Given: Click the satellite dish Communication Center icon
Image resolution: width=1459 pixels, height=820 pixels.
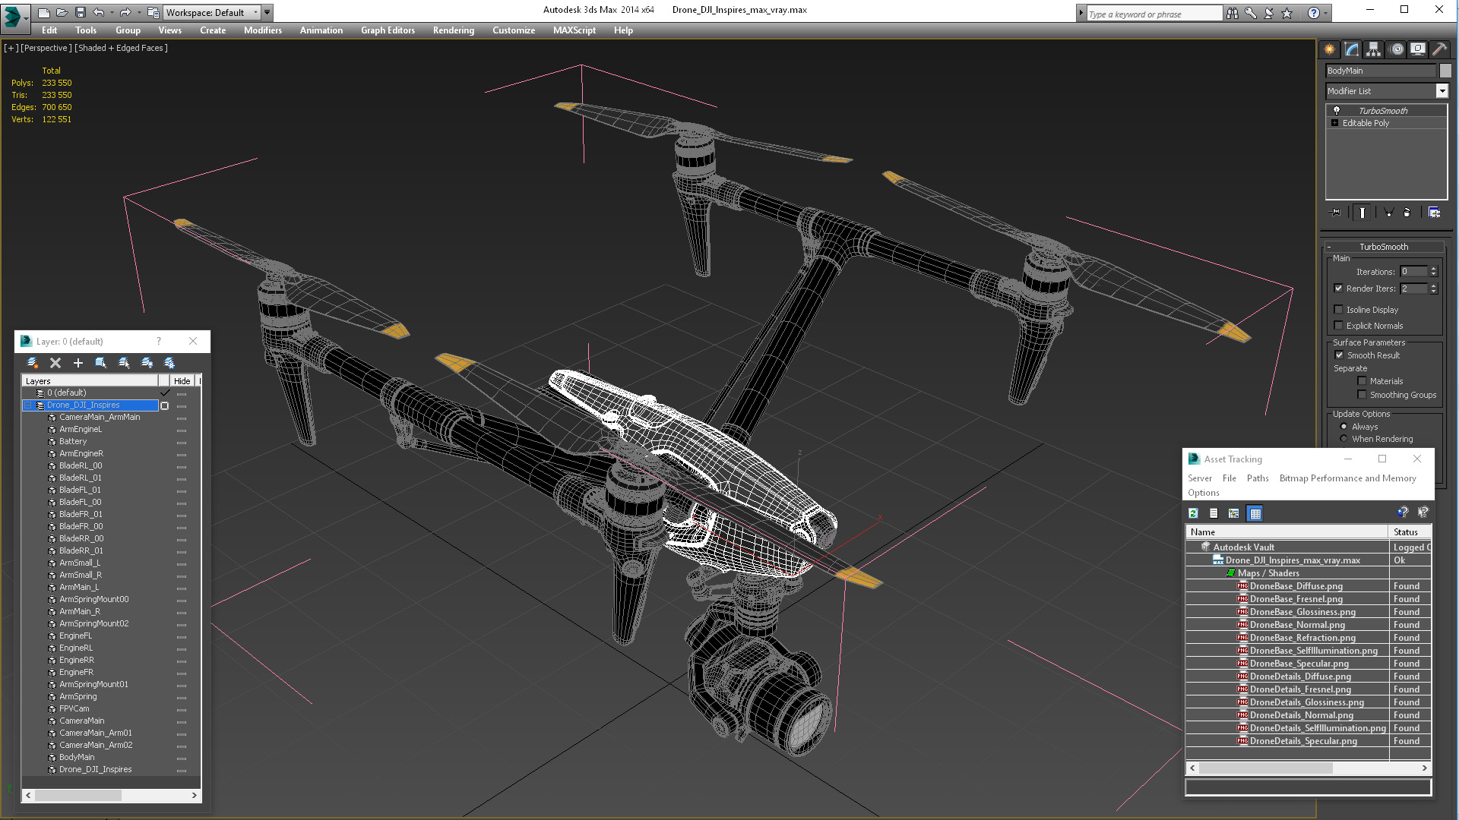Looking at the screenshot, I should (1269, 13).
